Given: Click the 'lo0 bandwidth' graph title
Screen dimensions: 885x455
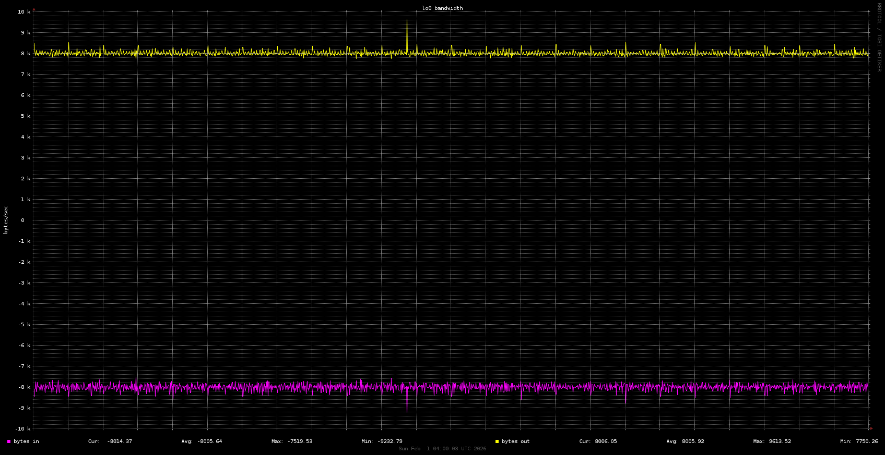Looking at the screenshot, I should pyautogui.click(x=442, y=8).
